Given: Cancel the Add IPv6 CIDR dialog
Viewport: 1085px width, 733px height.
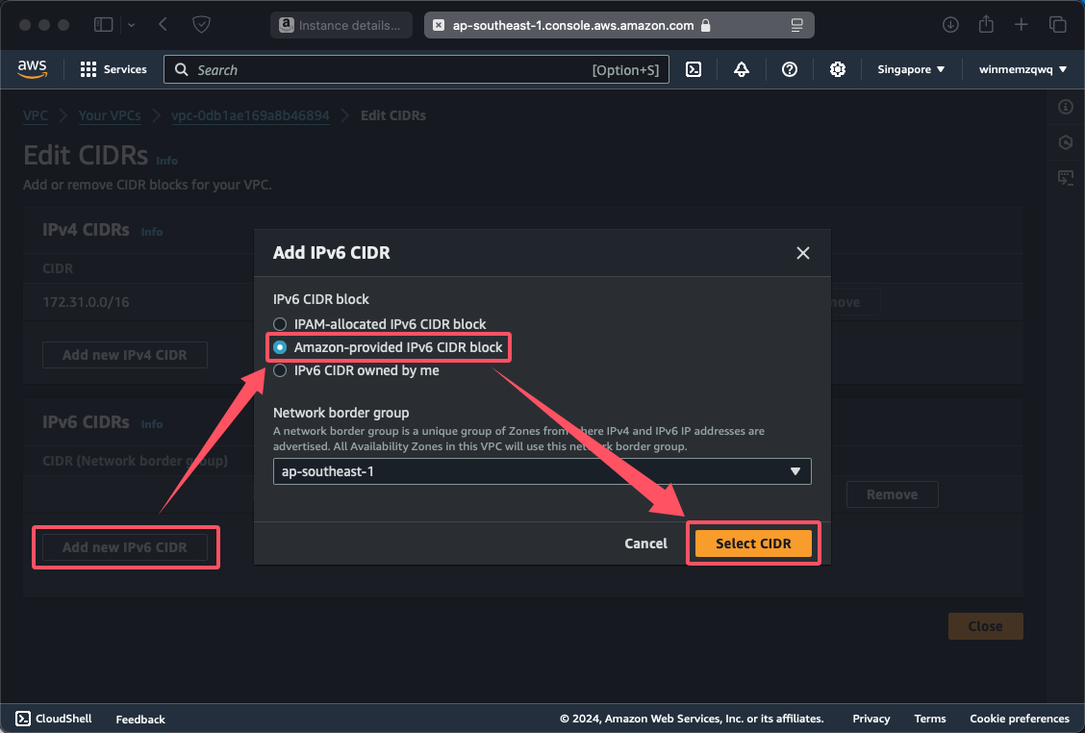Looking at the screenshot, I should 645,543.
